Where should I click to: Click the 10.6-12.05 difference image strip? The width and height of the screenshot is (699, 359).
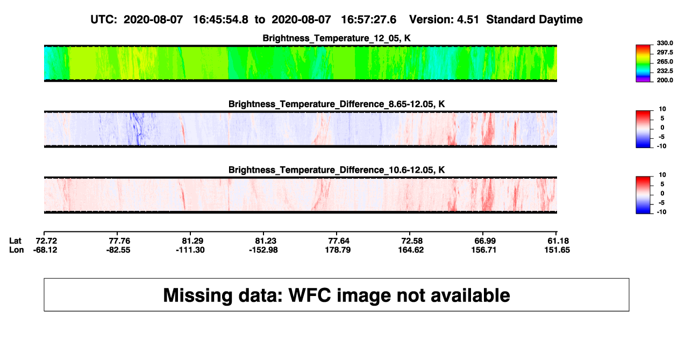click(300, 195)
